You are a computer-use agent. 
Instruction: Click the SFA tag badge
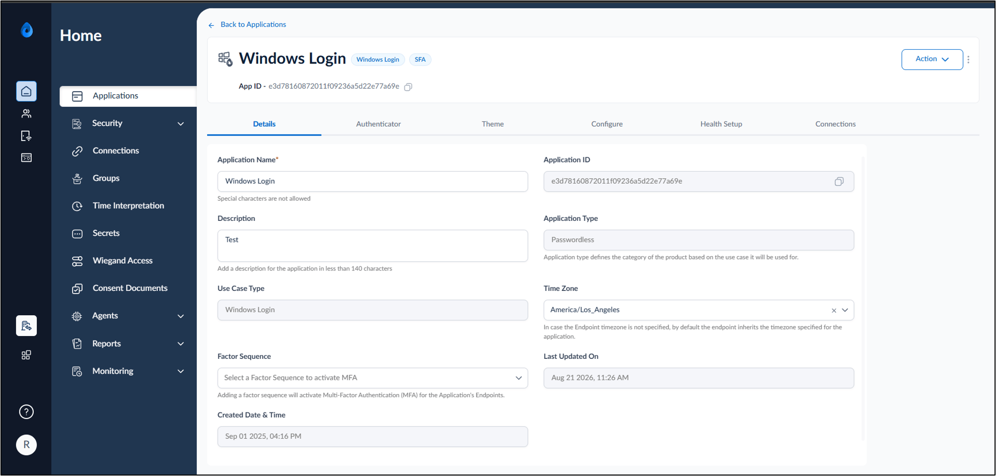click(420, 60)
